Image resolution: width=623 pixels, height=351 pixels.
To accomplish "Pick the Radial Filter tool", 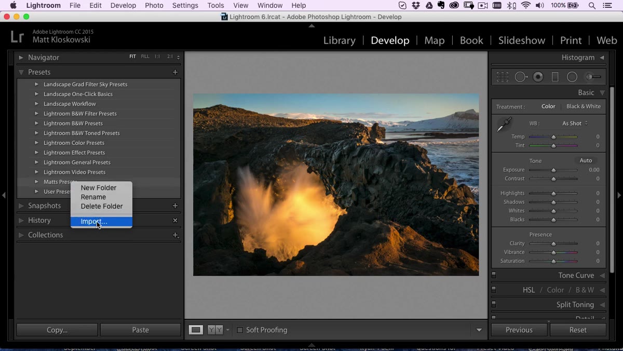I will [572, 77].
